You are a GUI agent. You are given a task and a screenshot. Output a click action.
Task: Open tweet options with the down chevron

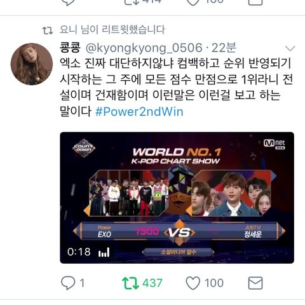coord(290,48)
